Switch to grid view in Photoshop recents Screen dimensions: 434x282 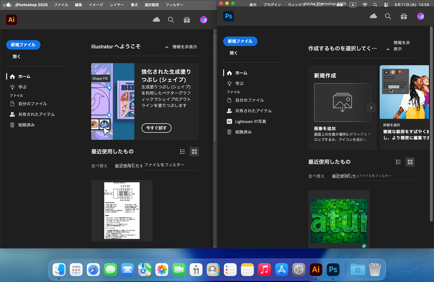tap(410, 162)
